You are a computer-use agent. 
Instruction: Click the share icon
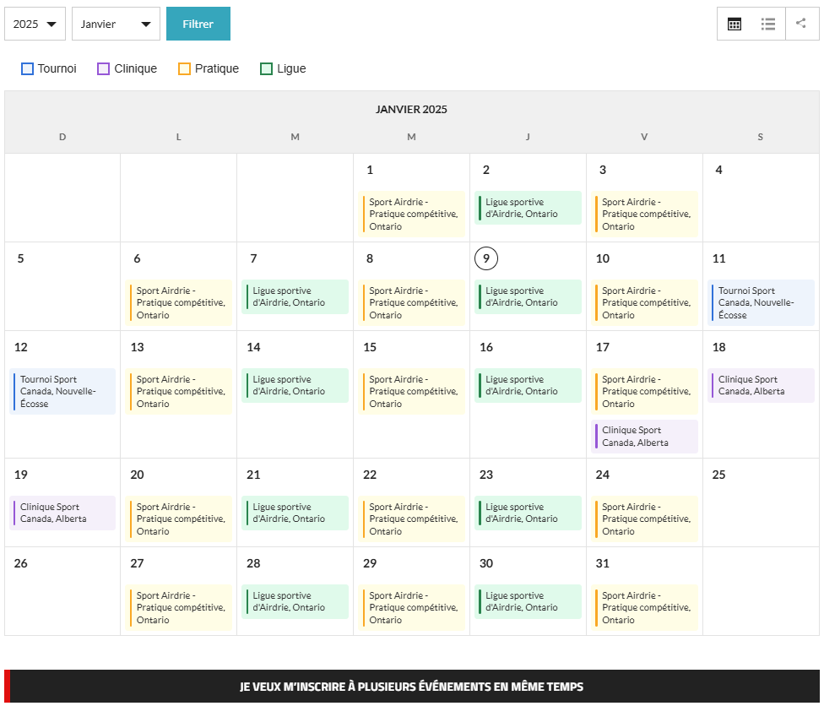tap(801, 24)
